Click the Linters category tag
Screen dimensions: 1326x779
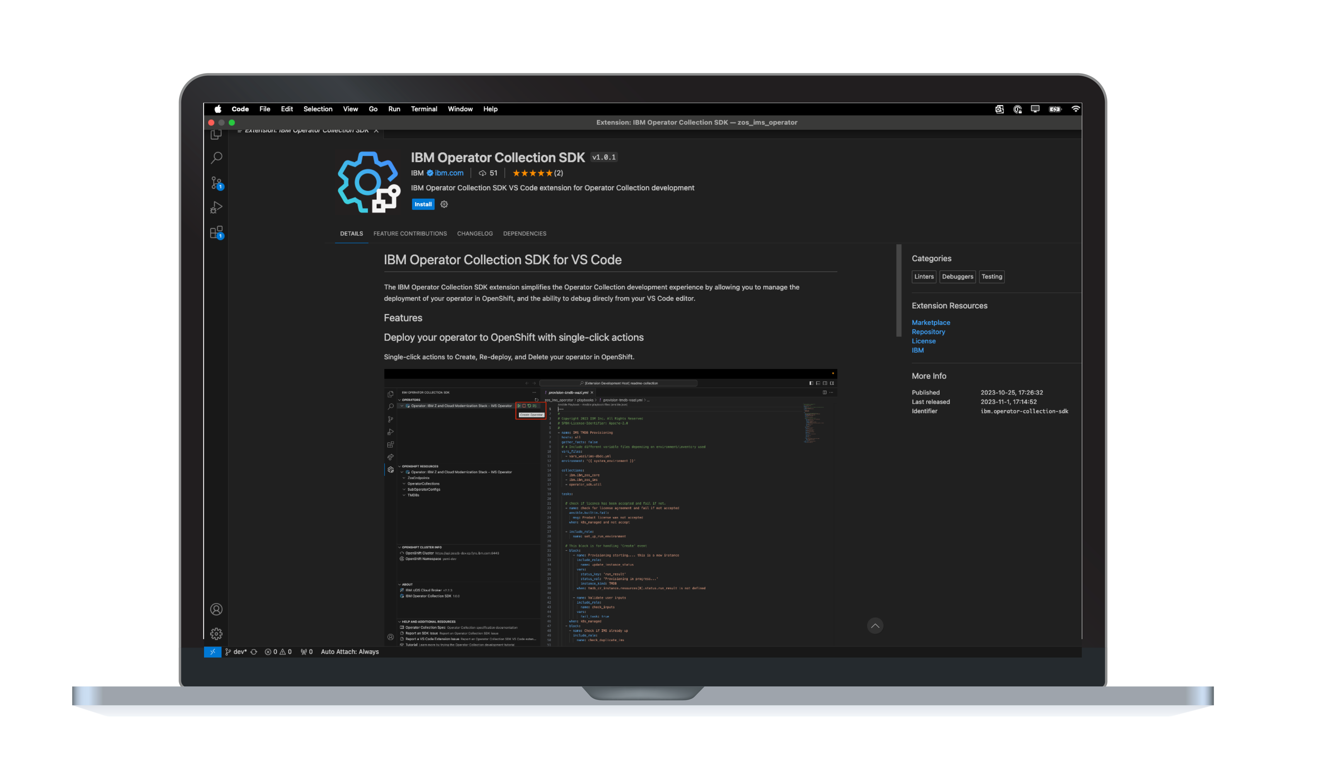click(x=924, y=277)
